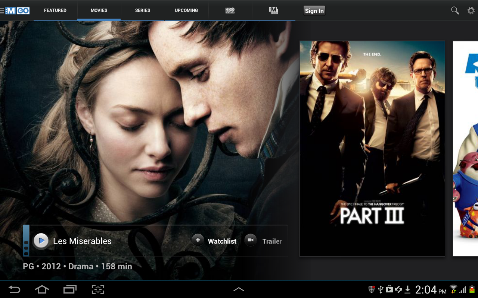Tap the screenshot capture icon
478x298 pixels.
pos(98,289)
